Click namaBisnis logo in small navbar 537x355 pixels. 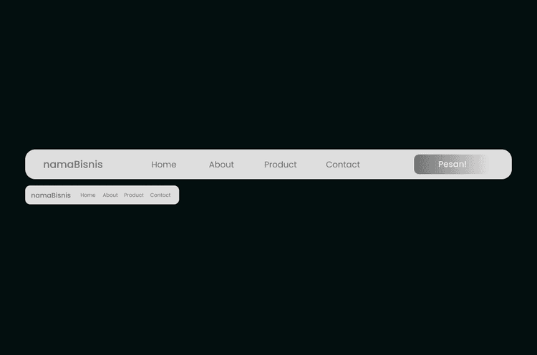pos(51,195)
